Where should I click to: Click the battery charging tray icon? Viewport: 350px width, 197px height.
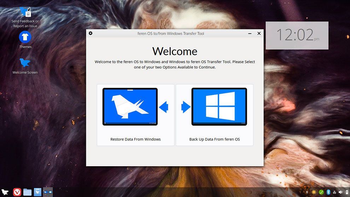(x=347, y=192)
